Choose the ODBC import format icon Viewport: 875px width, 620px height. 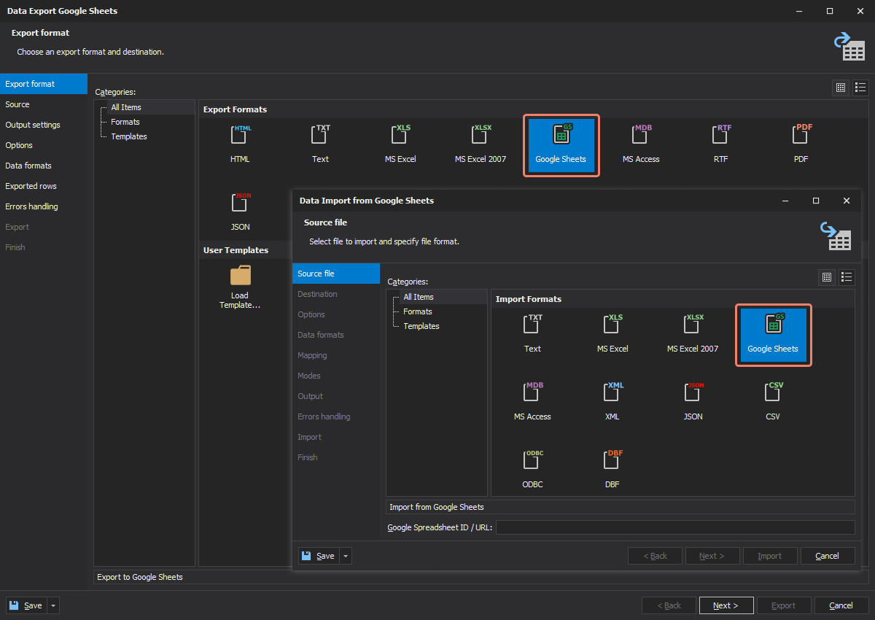532,468
